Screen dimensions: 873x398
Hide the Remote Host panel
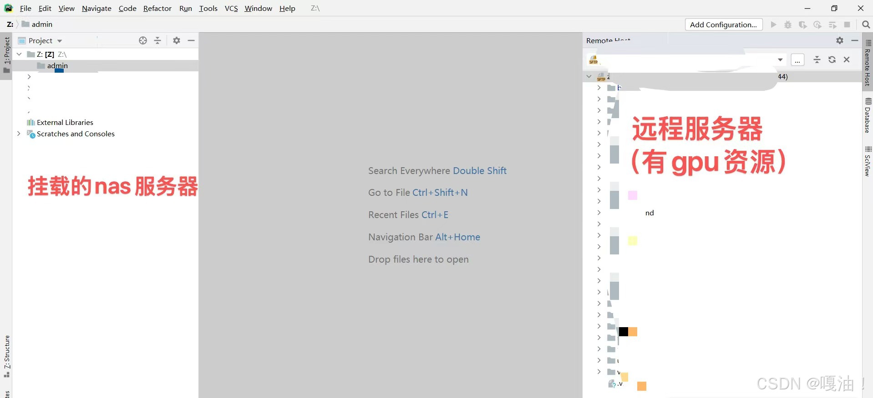click(x=854, y=40)
